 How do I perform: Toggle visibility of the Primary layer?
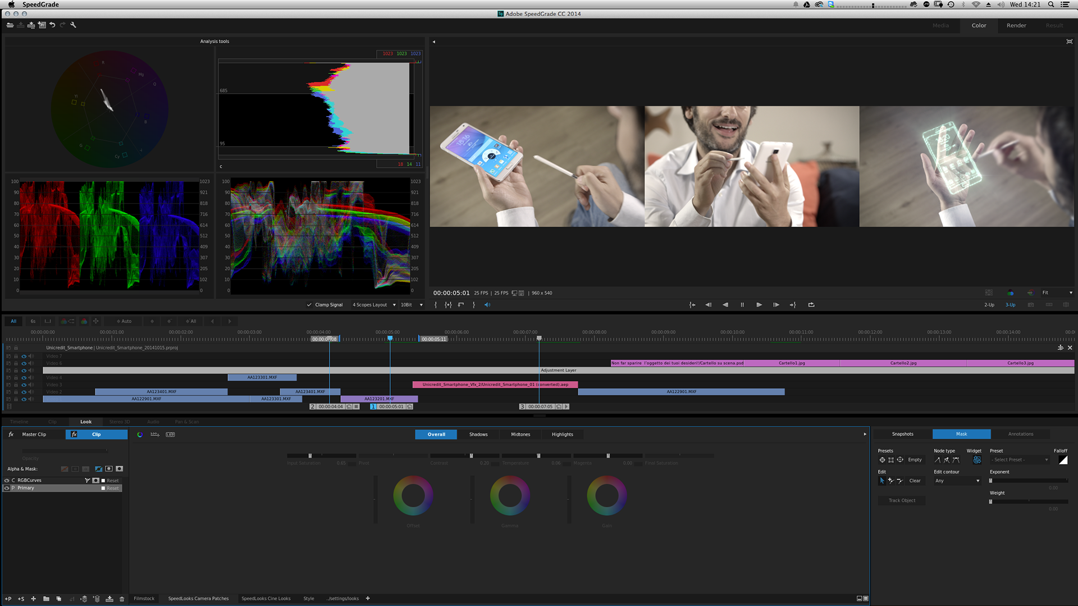coord(7,488)
